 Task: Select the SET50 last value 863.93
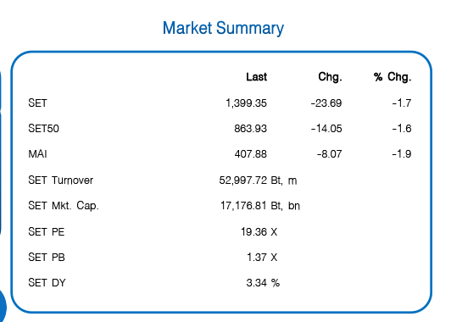(251, 129)
